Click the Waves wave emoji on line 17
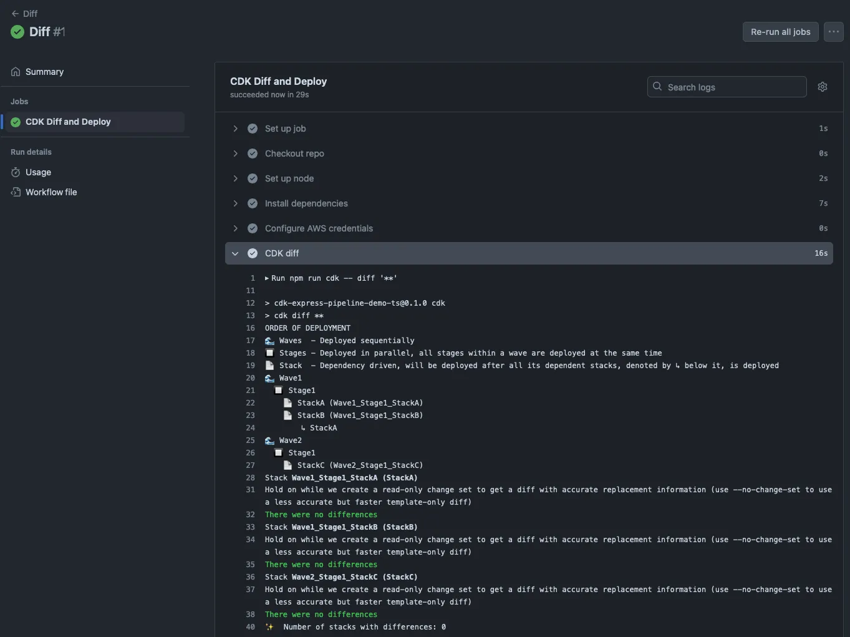The width and height of the screenshot is (850, 637). pos(269,341)
